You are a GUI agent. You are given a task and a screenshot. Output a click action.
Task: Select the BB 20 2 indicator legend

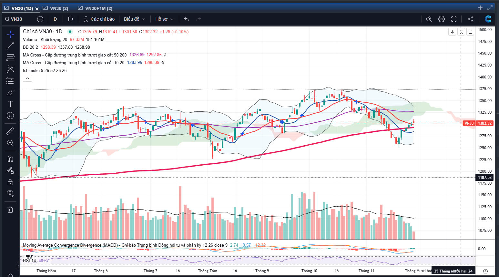tap(30, 47)
